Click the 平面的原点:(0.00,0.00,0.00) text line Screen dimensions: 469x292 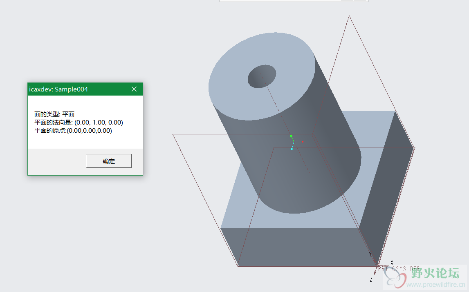[73, 131]
